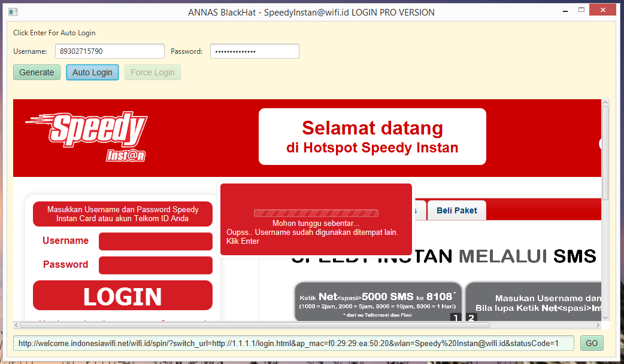Viewport: 624px width, 364px height.
Task: Focus the app Password input field
Action: click(x=255, y=51)
